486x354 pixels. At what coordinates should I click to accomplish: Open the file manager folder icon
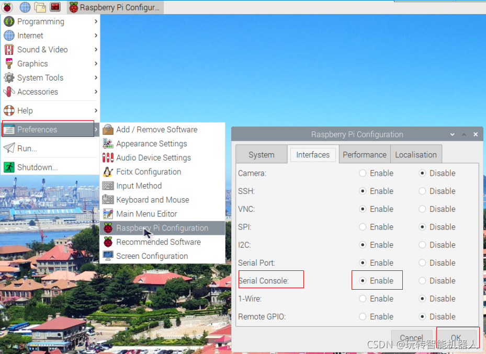click(x=40, y=7)
